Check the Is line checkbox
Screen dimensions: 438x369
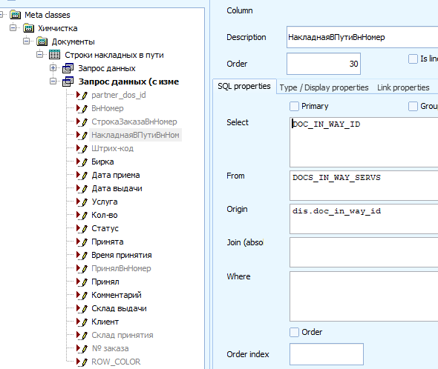tap(413, 59)
